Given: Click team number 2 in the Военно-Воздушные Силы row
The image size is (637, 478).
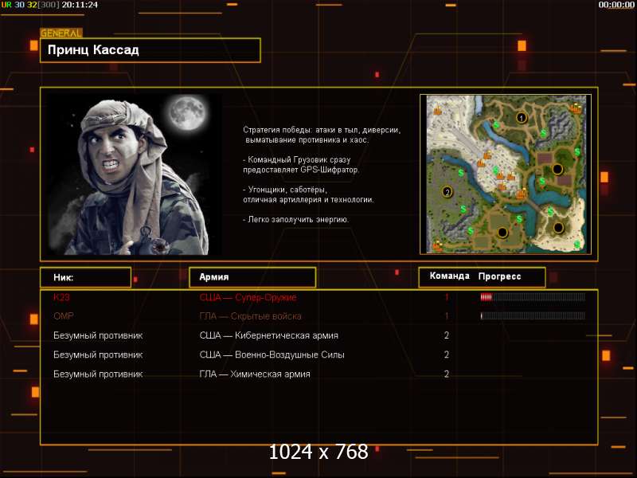Looking at the screenshot, I should pyautogui.click(x=447, y=355).
